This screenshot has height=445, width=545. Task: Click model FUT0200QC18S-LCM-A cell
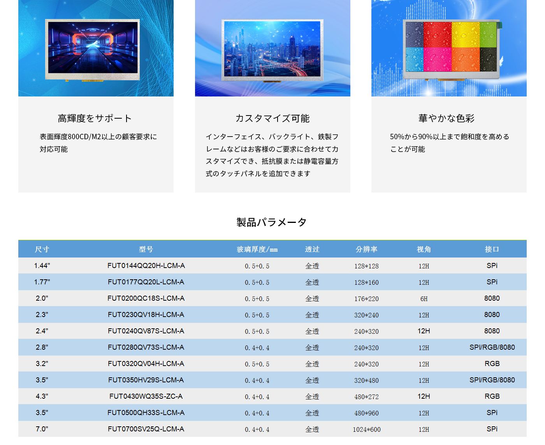coord(146,298)
